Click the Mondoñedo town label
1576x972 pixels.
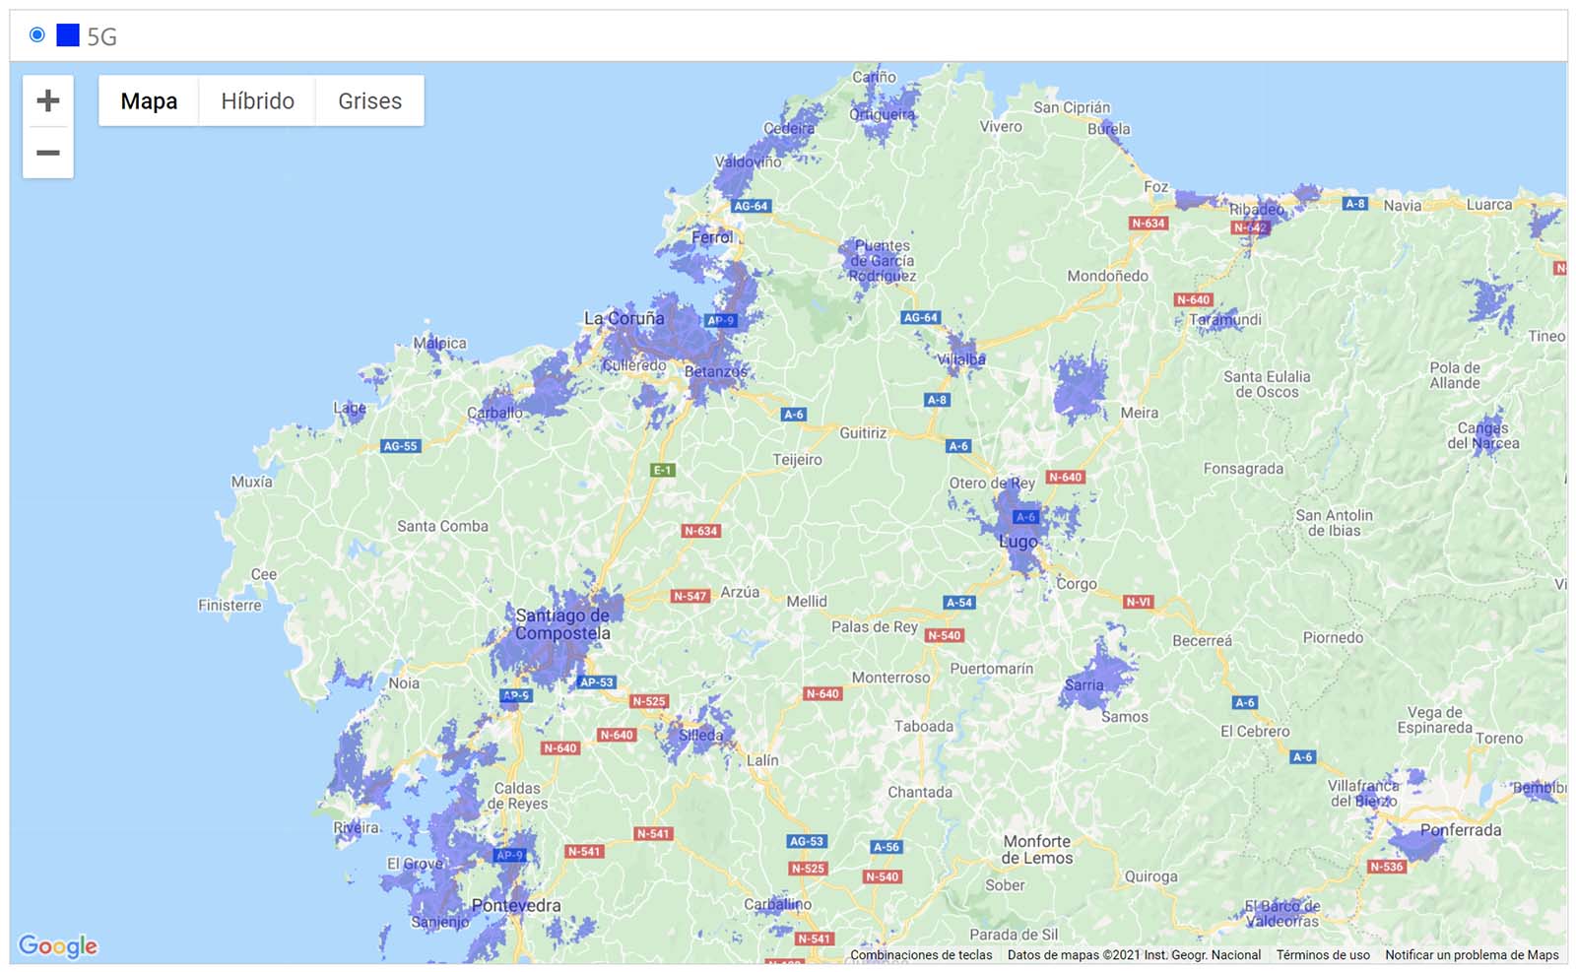pos(1108,276)
